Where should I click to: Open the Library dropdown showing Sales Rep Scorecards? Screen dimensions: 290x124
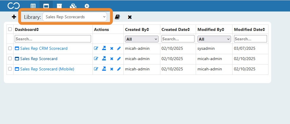pos(75,17)
